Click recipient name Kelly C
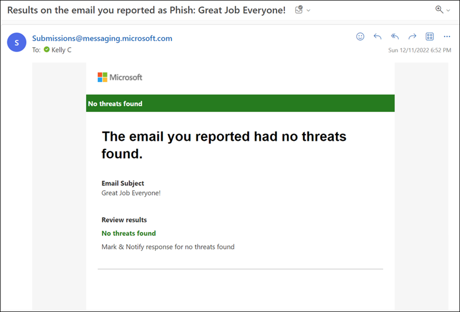The width and height of the screenshot is (460, 312). coord(61,50)
